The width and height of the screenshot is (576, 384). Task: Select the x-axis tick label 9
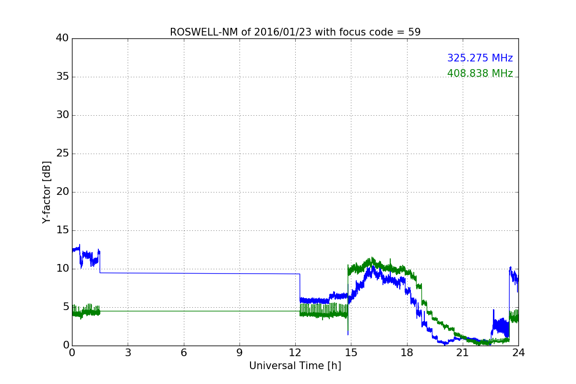point(240,353)
